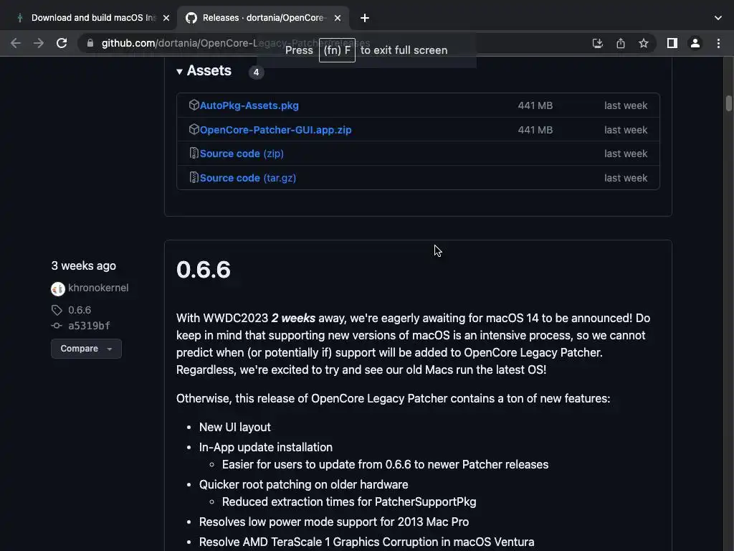The image size is (734, 551).
Task: Click the browser forward arrow
Action: pyautogui.click(x=39, y=43)
